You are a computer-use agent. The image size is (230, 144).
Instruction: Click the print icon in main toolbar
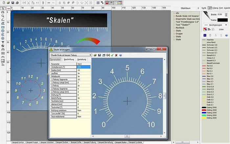click(x=17, y=3)
